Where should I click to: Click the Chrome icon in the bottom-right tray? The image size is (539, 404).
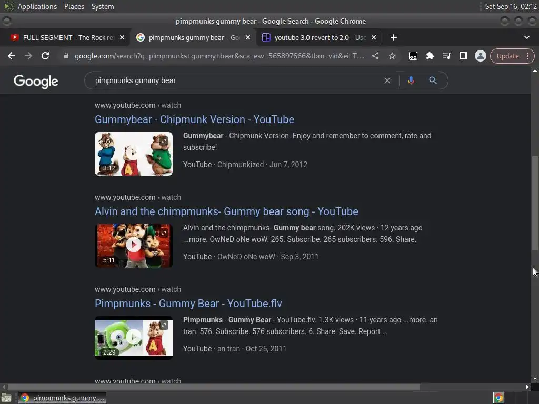coord(498,398)
